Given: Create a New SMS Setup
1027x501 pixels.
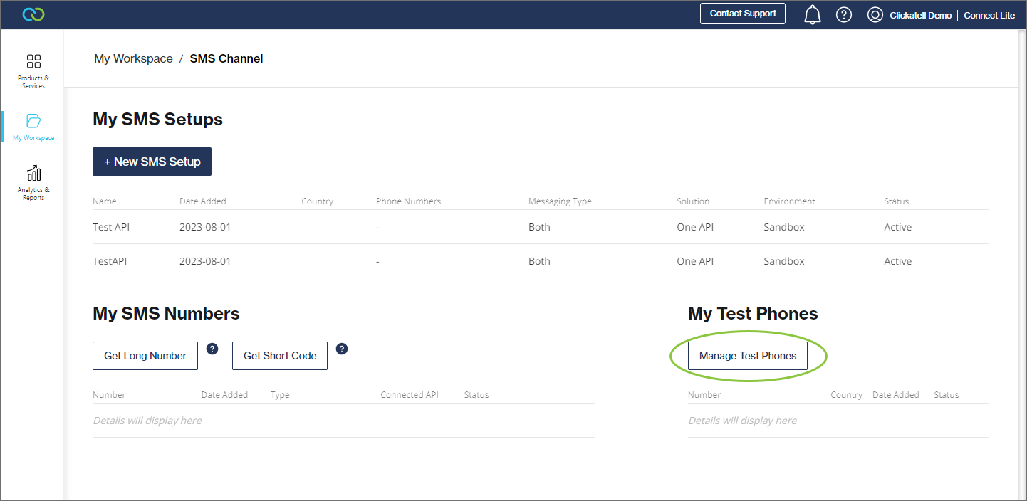Looking at the screenshot, I should point(152,162).
